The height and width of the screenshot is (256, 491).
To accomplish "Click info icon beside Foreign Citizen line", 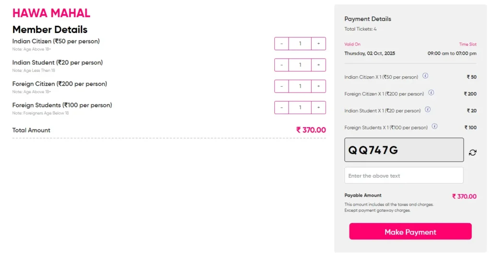I will pos(431,93).
